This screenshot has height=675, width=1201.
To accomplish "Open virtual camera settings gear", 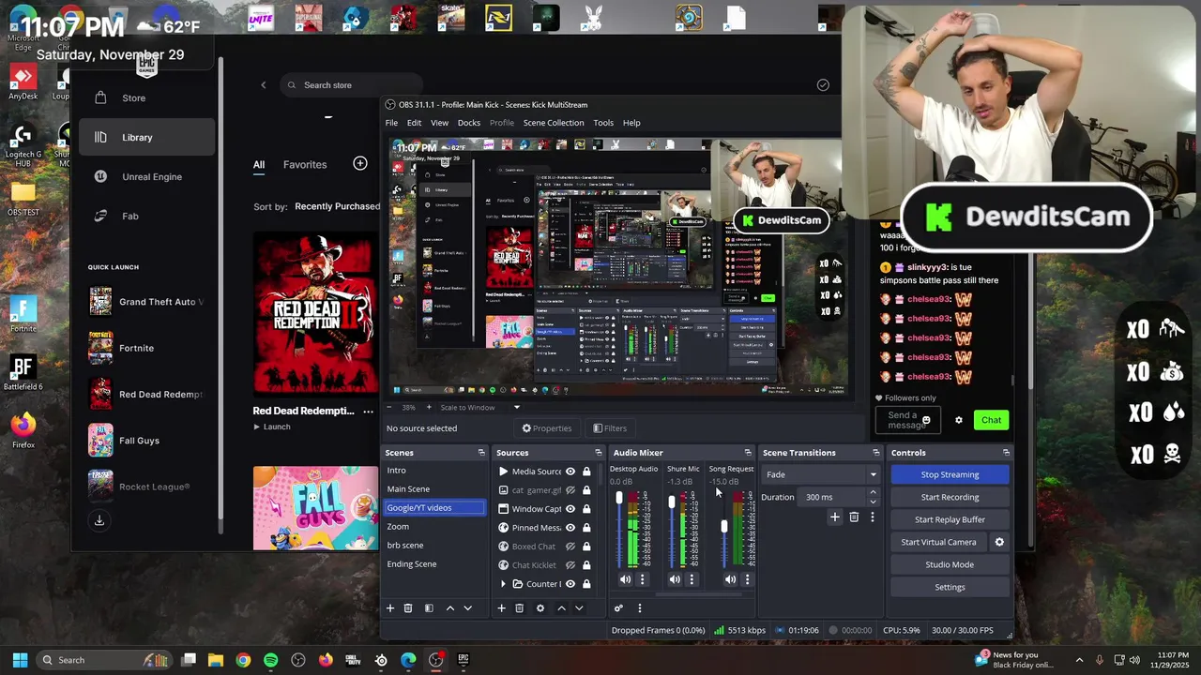I will (x=999, y=542).
